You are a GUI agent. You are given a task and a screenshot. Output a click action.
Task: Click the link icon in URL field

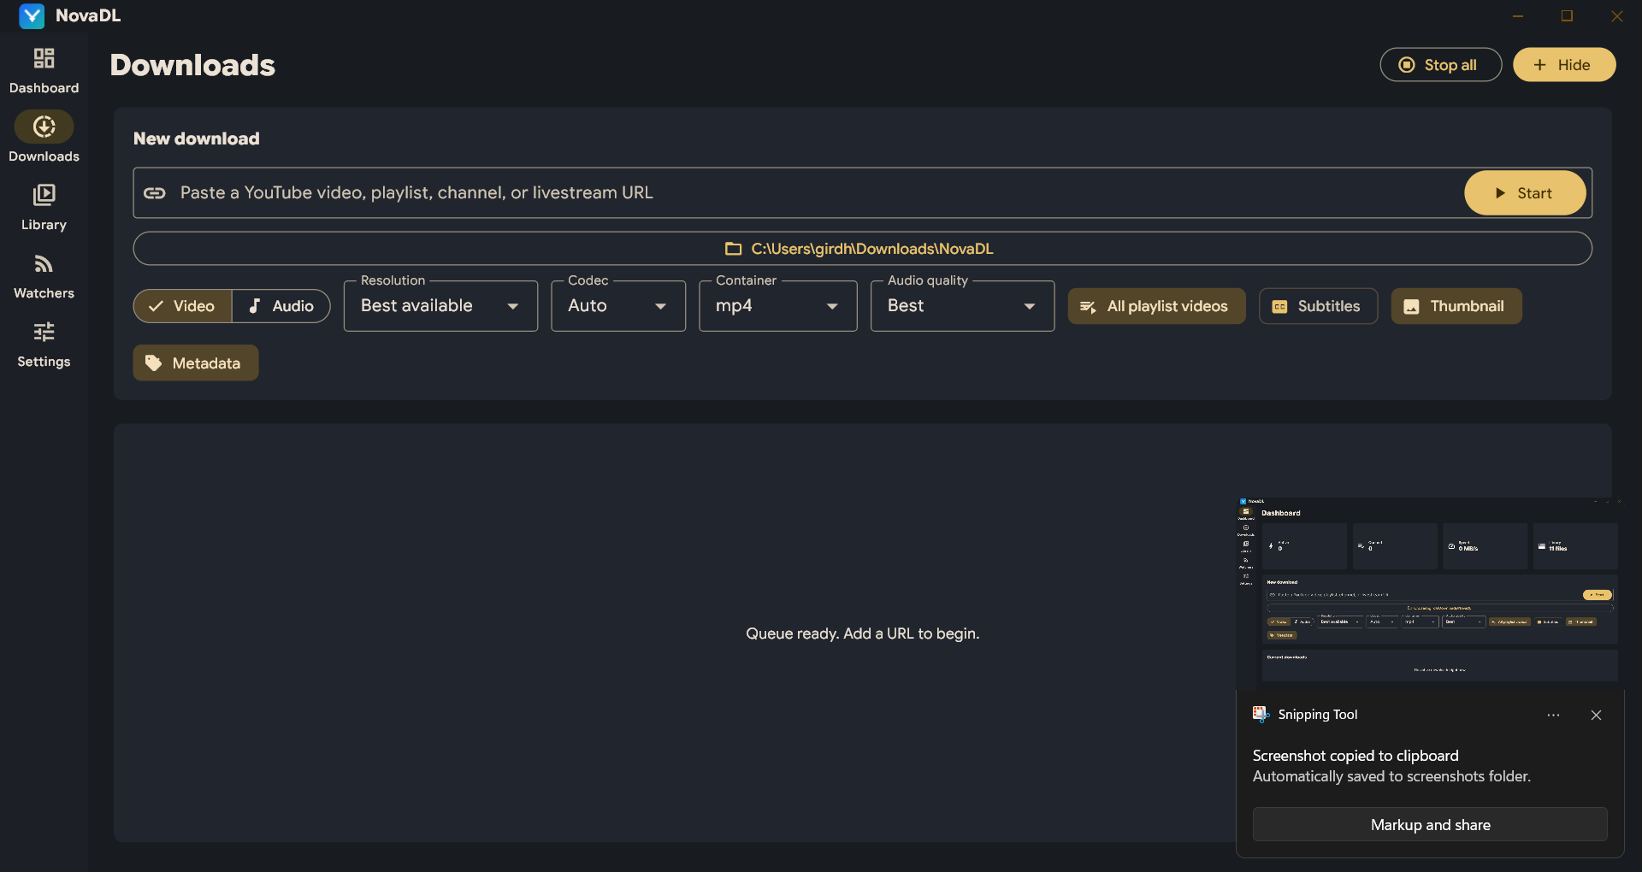click(155, 193)
